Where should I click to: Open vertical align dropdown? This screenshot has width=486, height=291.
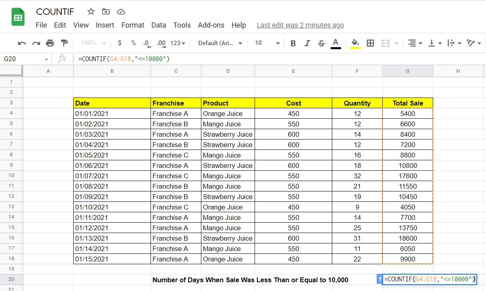435,43
